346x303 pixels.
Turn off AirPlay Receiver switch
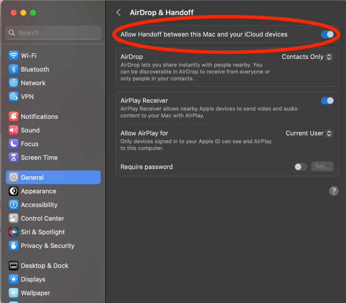[327, 100]
